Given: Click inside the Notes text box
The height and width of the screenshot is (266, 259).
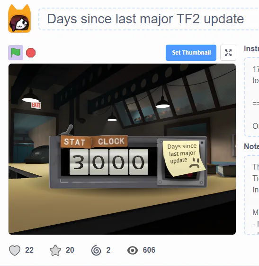Looking at the screenshot, I should pos(251,195).
